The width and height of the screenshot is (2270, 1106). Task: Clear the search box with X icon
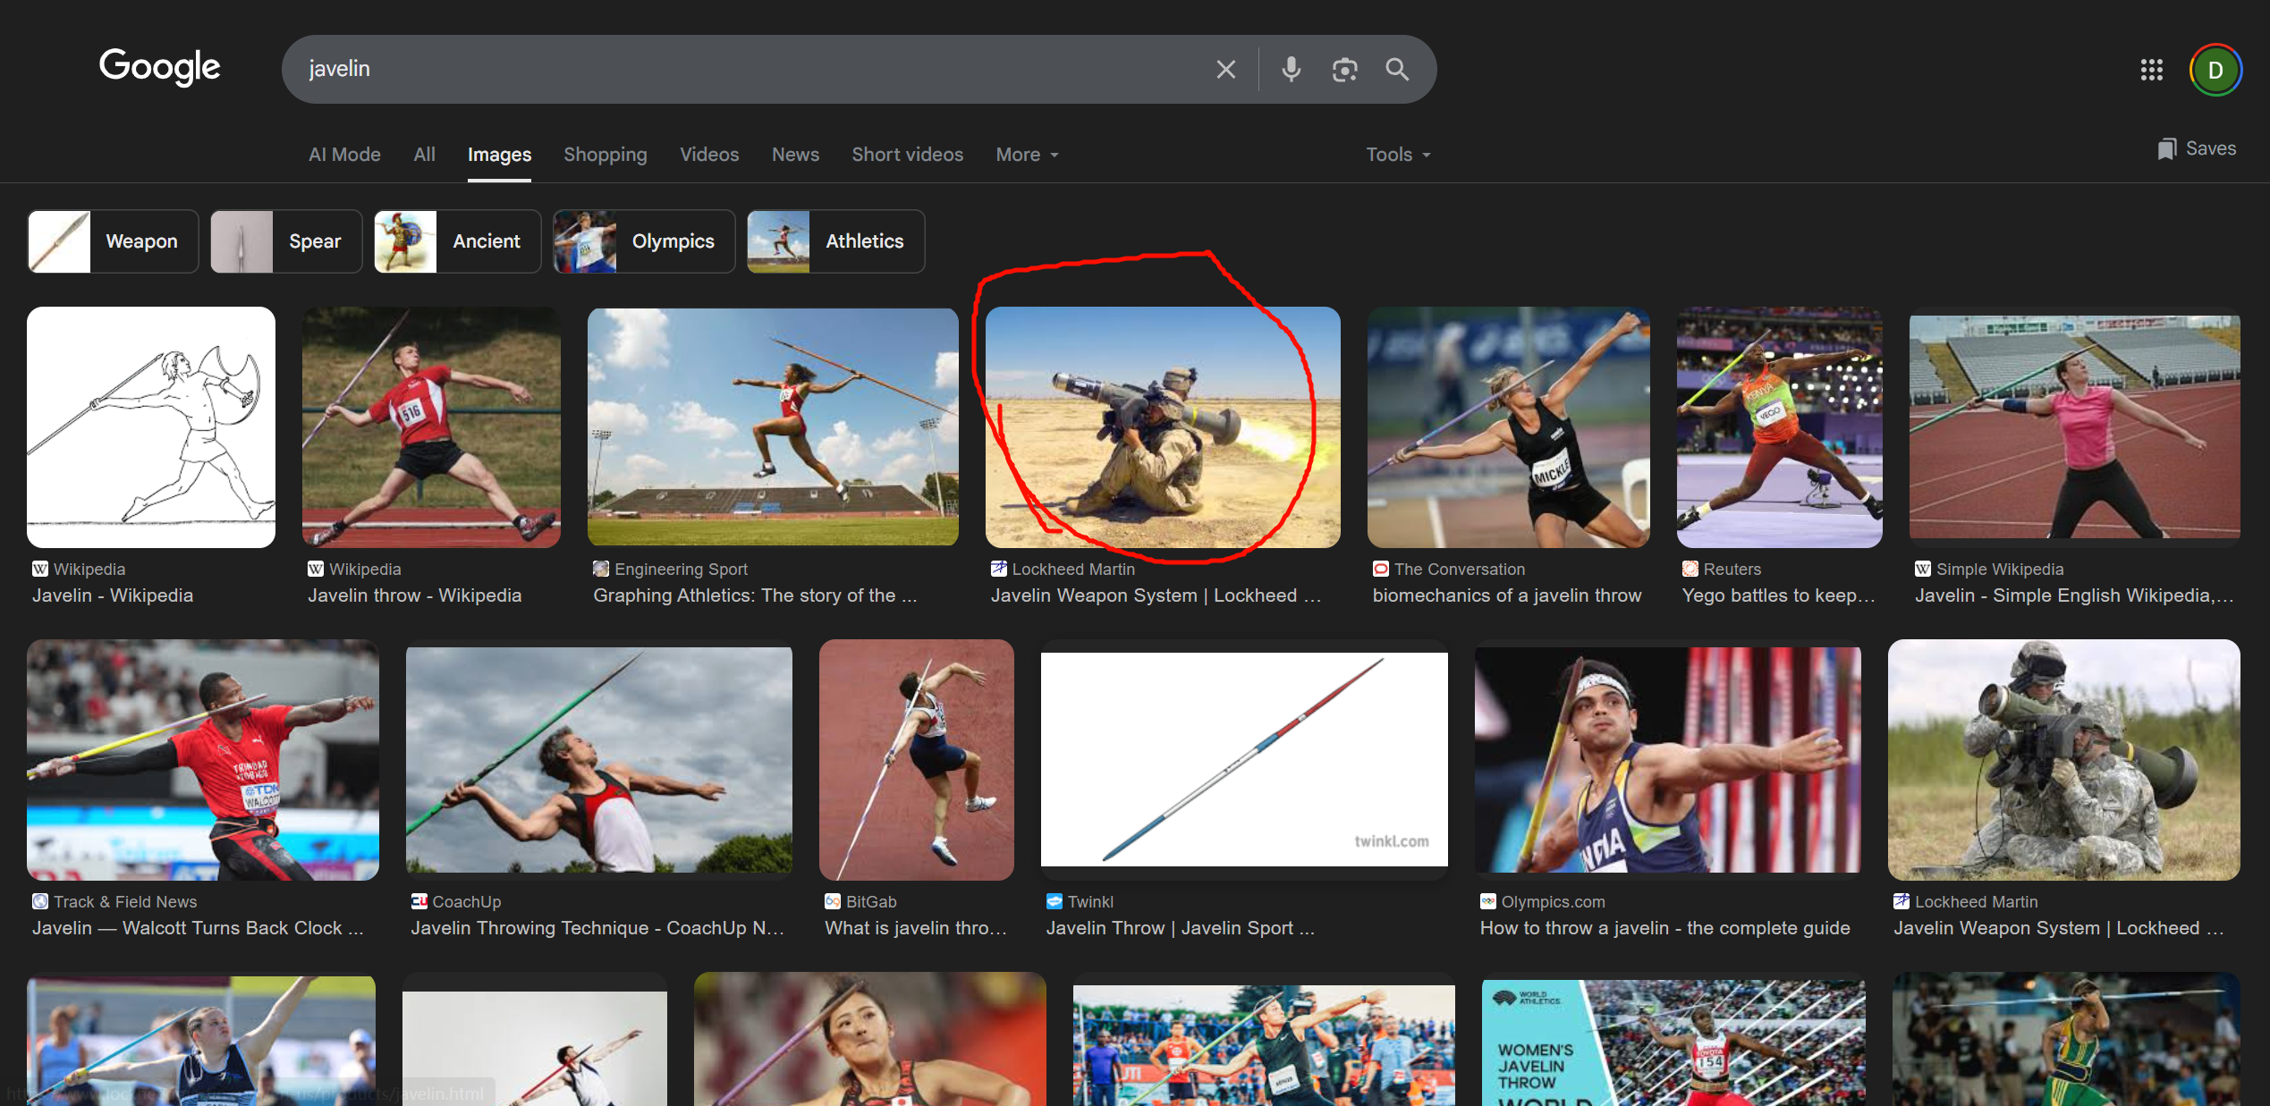(1225, 70)
